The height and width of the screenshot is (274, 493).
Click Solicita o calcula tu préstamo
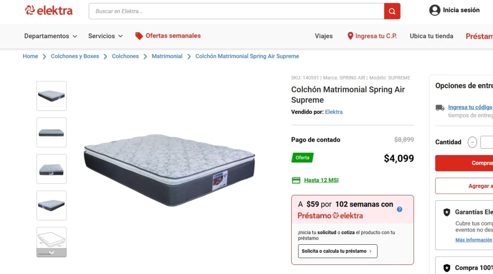[x=337, y=251]
